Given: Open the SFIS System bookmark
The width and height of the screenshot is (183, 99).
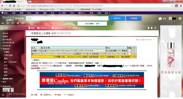Looking at the screenshot, I should pos(46,9).
